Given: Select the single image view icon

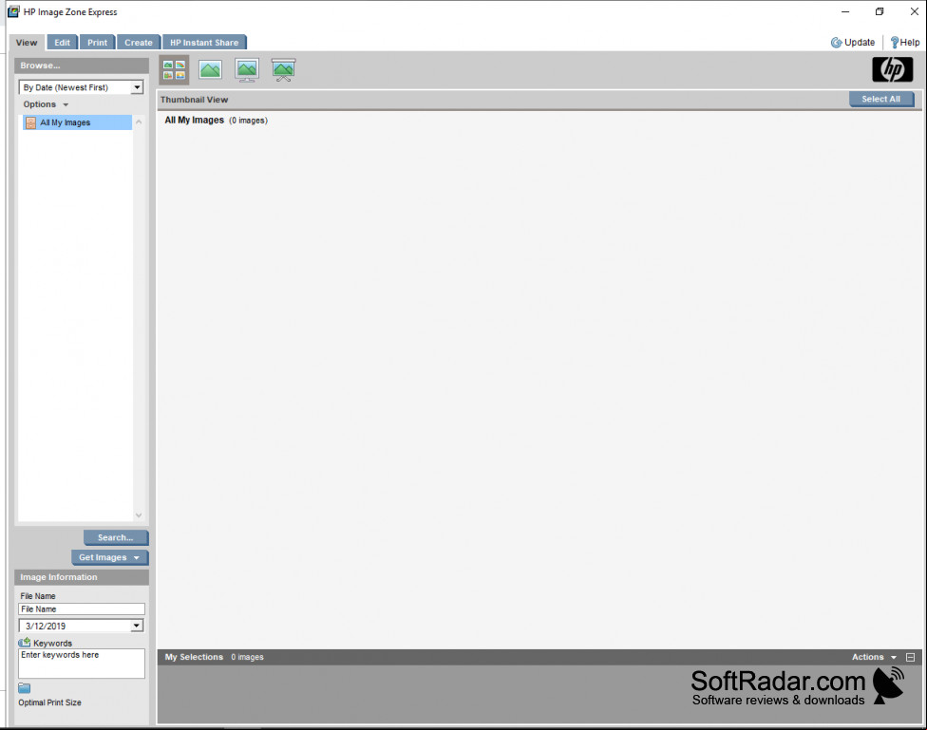Looking at the screenshot, I should (211, 69).
